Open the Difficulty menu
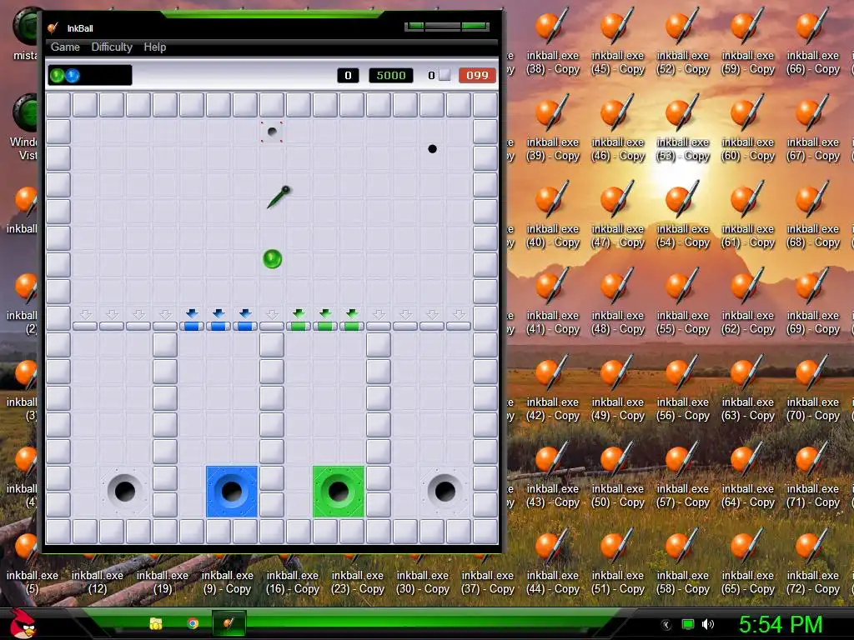The width and height of the screenshot is (854, 640). [x=112, y=47]
